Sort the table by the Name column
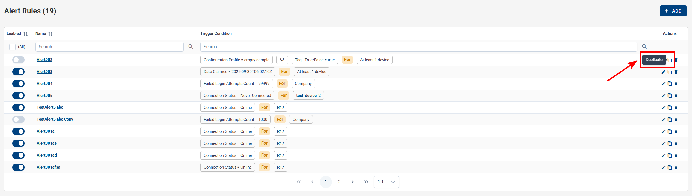Screen dimensions: 692x196 click(x=50, y=34)
